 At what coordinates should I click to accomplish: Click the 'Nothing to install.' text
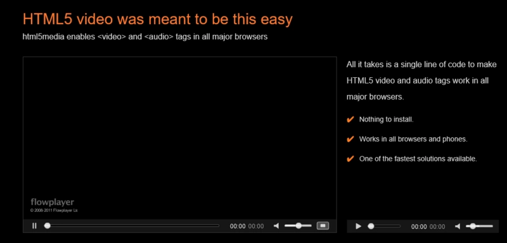(387, 120)
